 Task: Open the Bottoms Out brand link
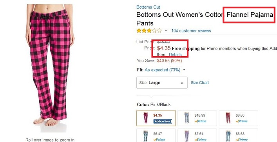coord(148,7)
